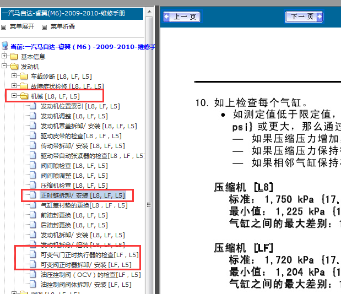Select 车载诊断 [L8, LF, L5] entry
341x294 pixels.
tap(61, 77)
